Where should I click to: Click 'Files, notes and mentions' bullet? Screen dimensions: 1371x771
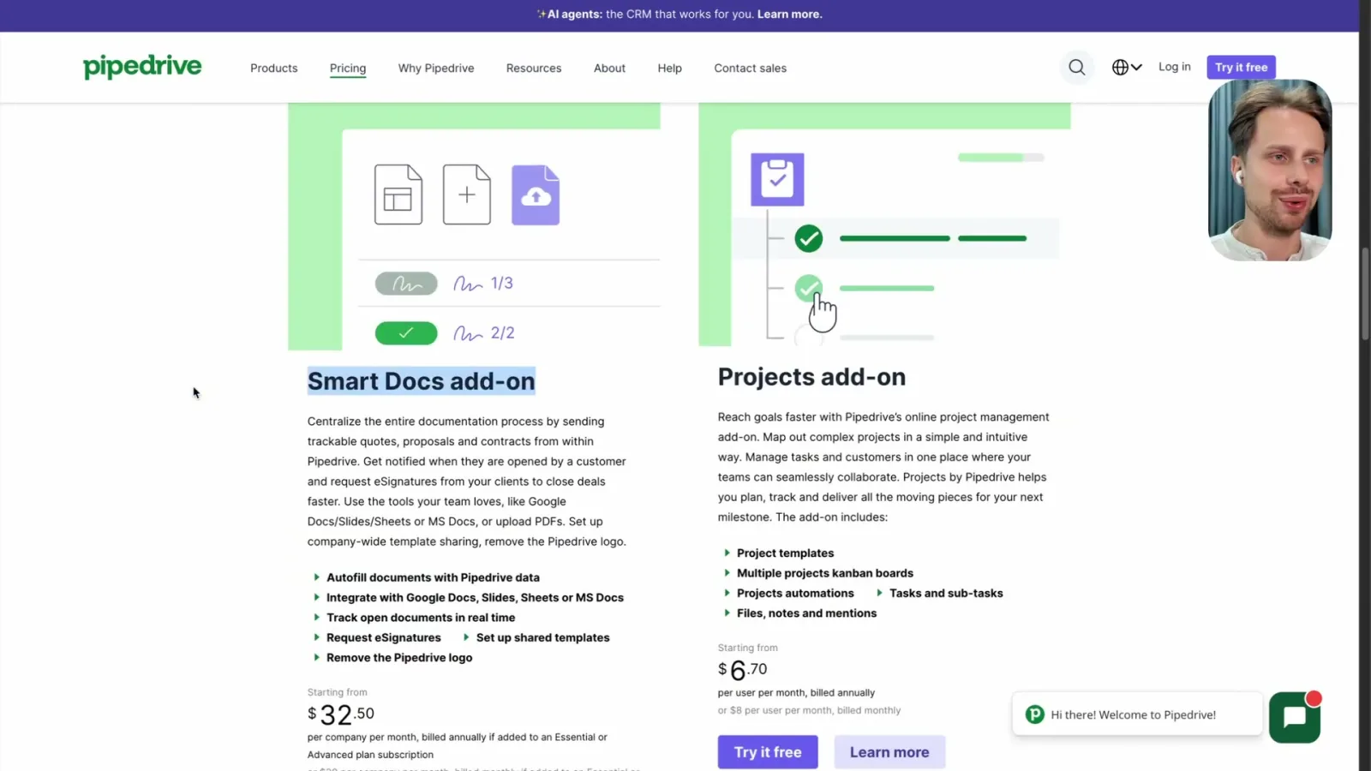[x=806, y=613]
